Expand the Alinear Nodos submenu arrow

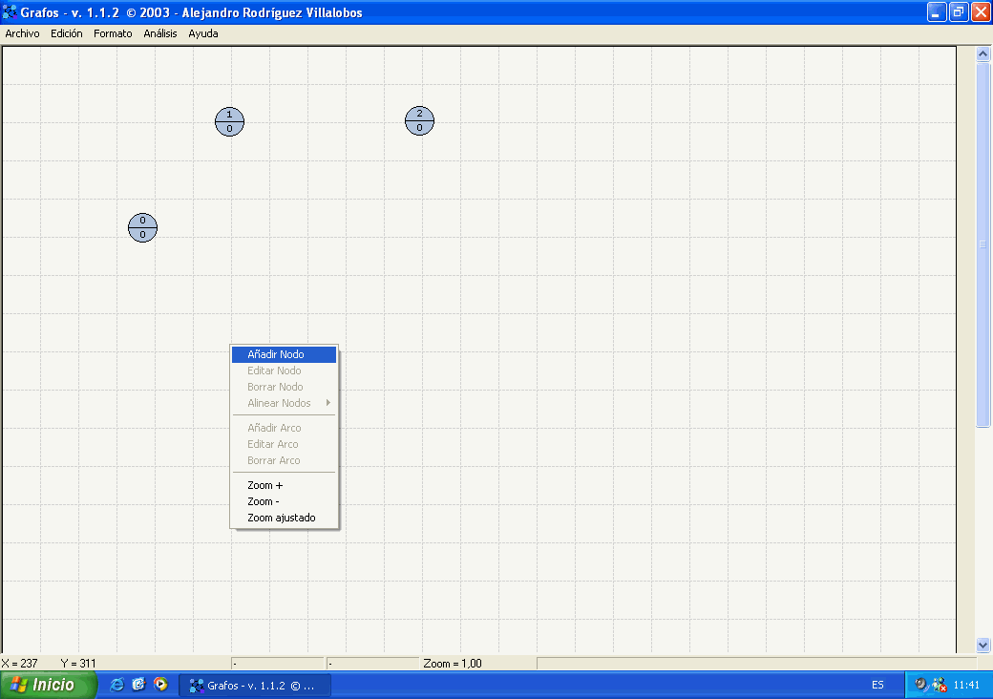tap(328, 403)
